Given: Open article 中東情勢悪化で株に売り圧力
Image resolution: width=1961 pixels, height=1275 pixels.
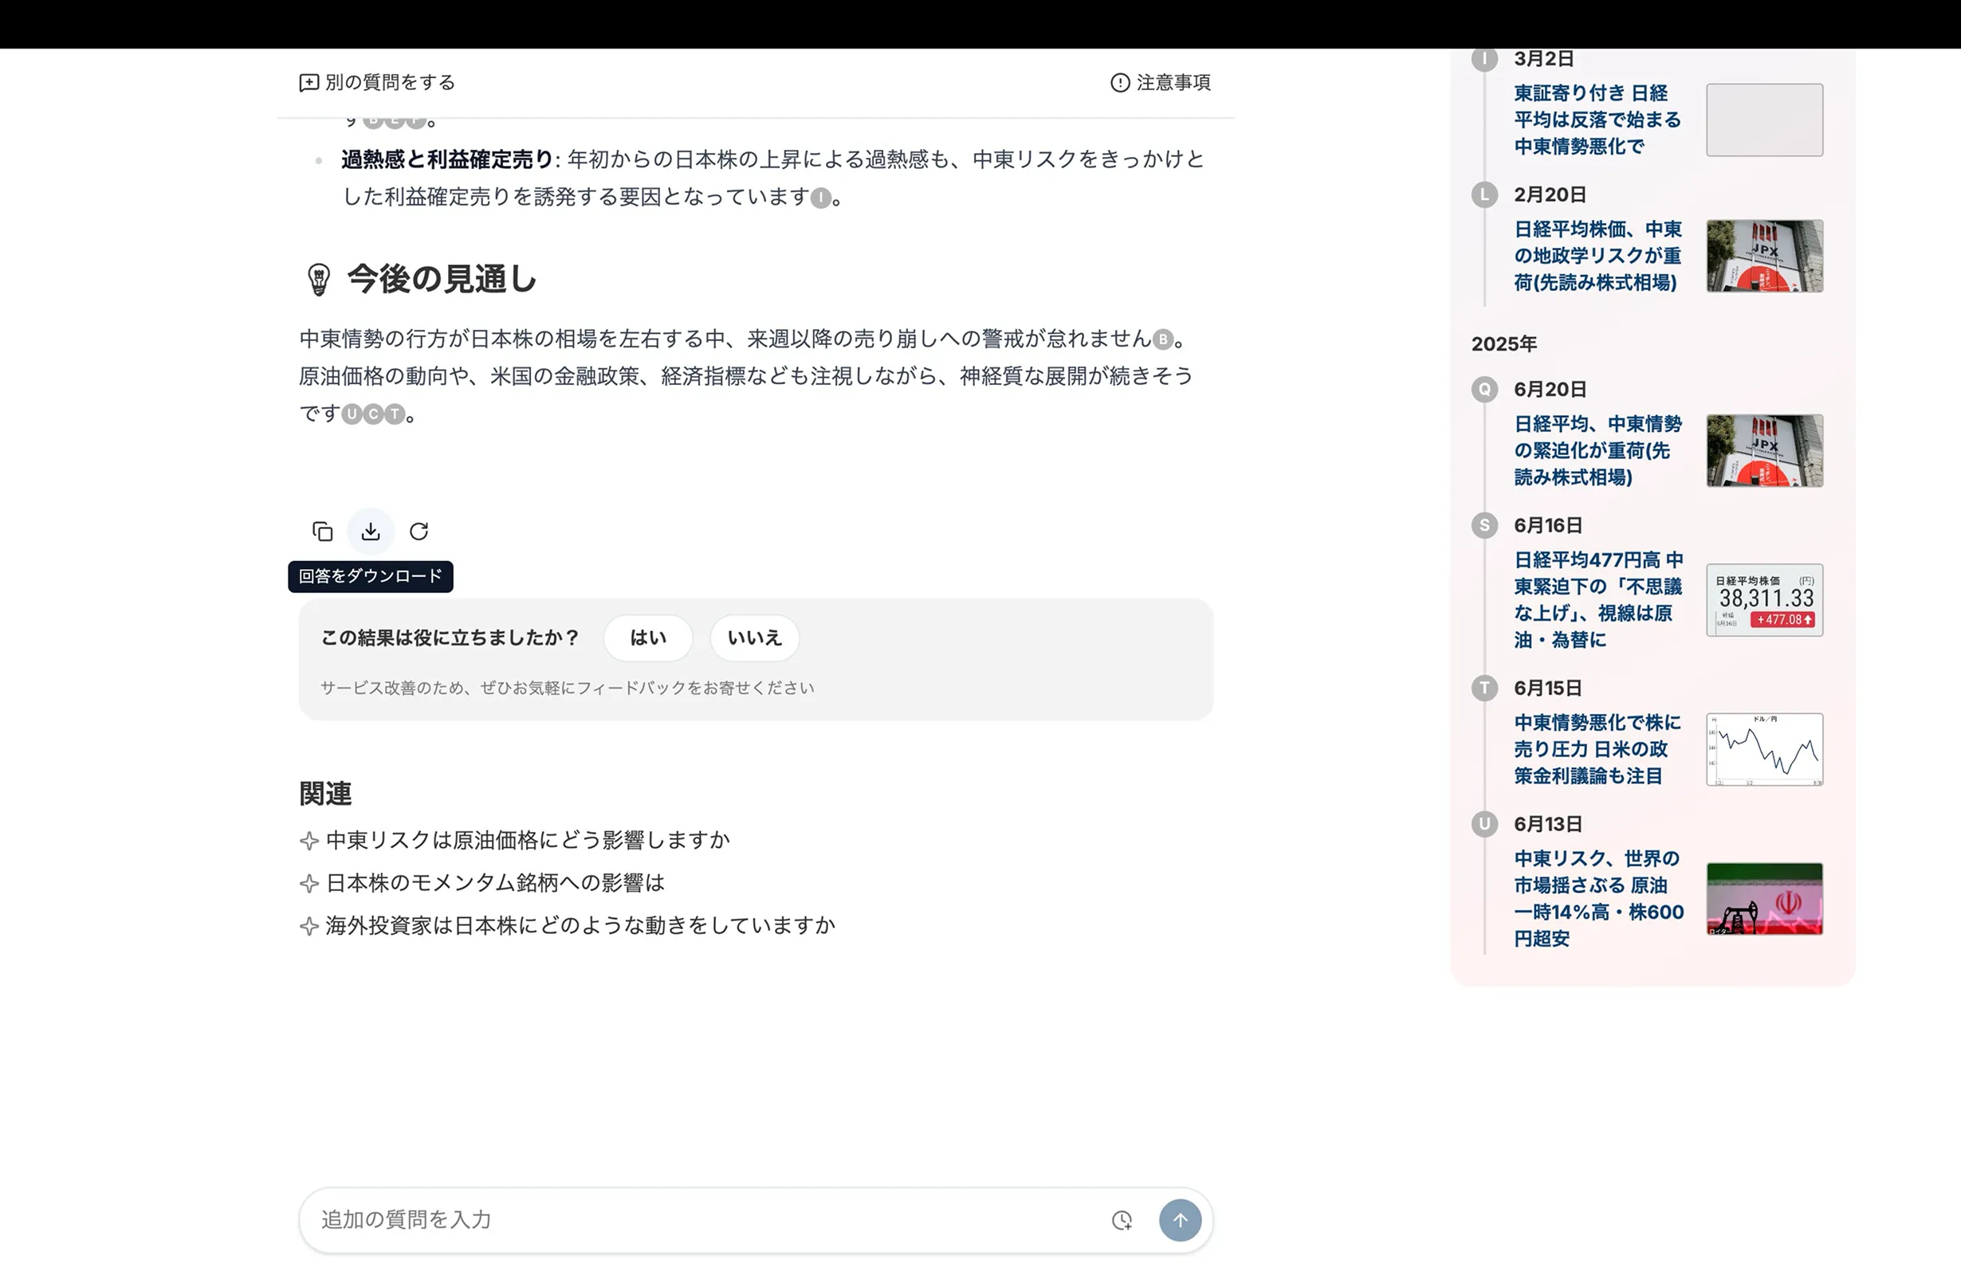Looking at the screenshot, I should coord(1597,749).
